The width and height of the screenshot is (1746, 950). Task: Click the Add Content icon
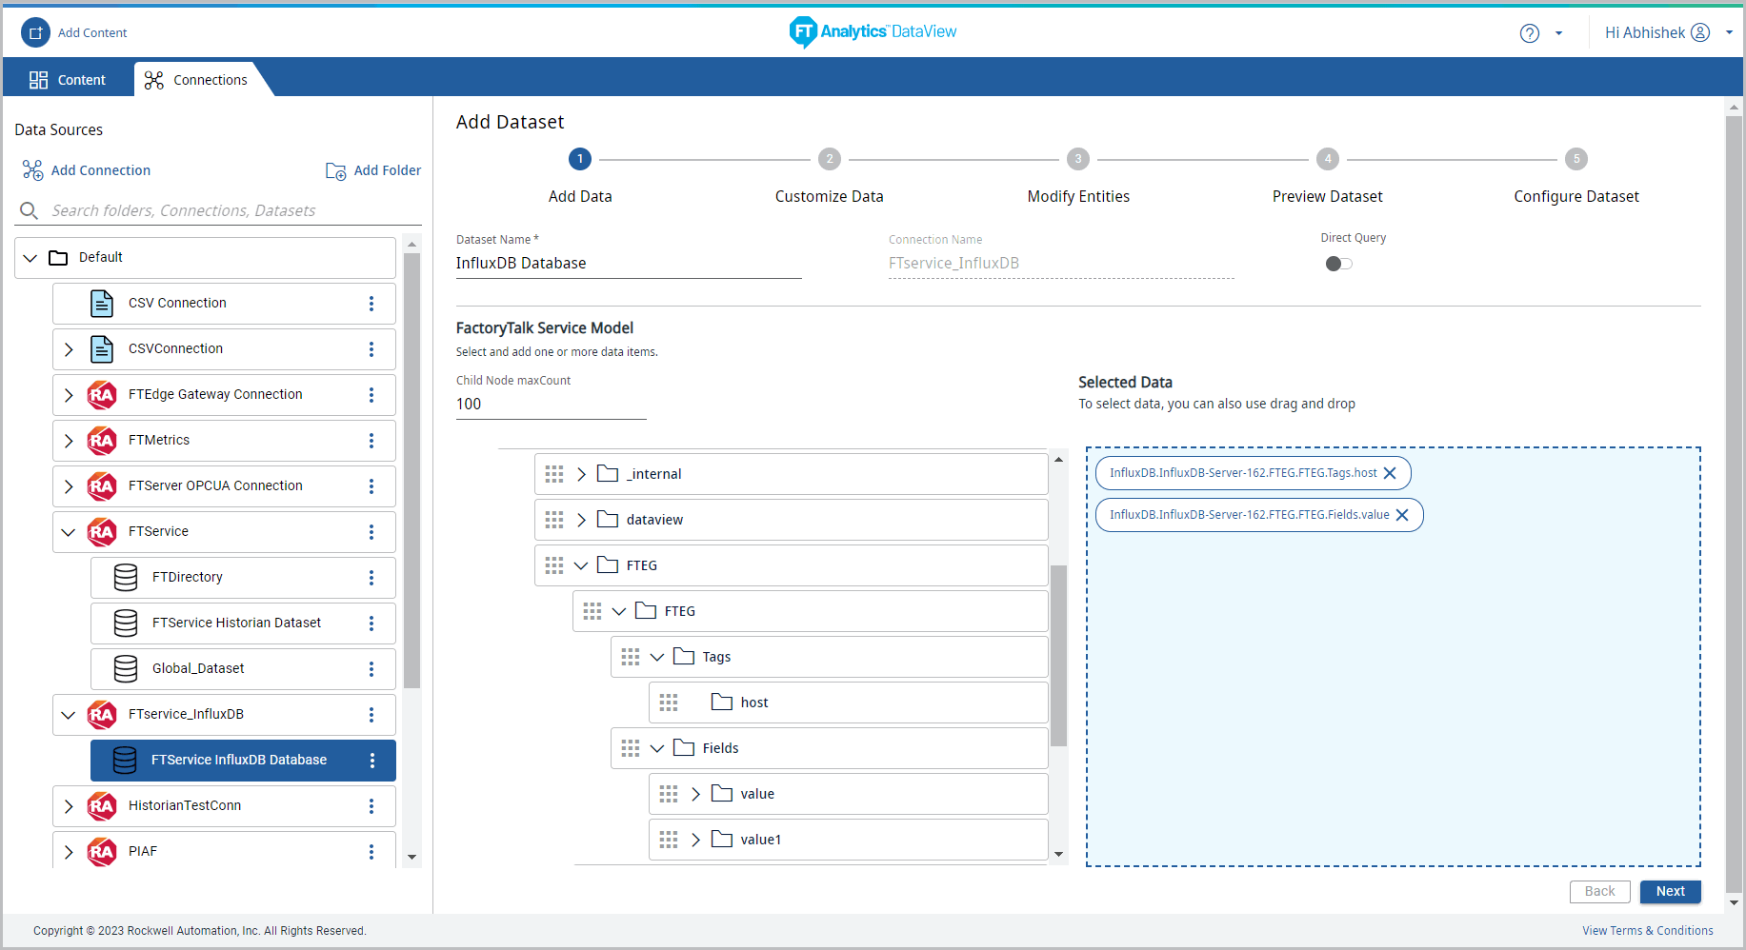(x=35, y=32)
